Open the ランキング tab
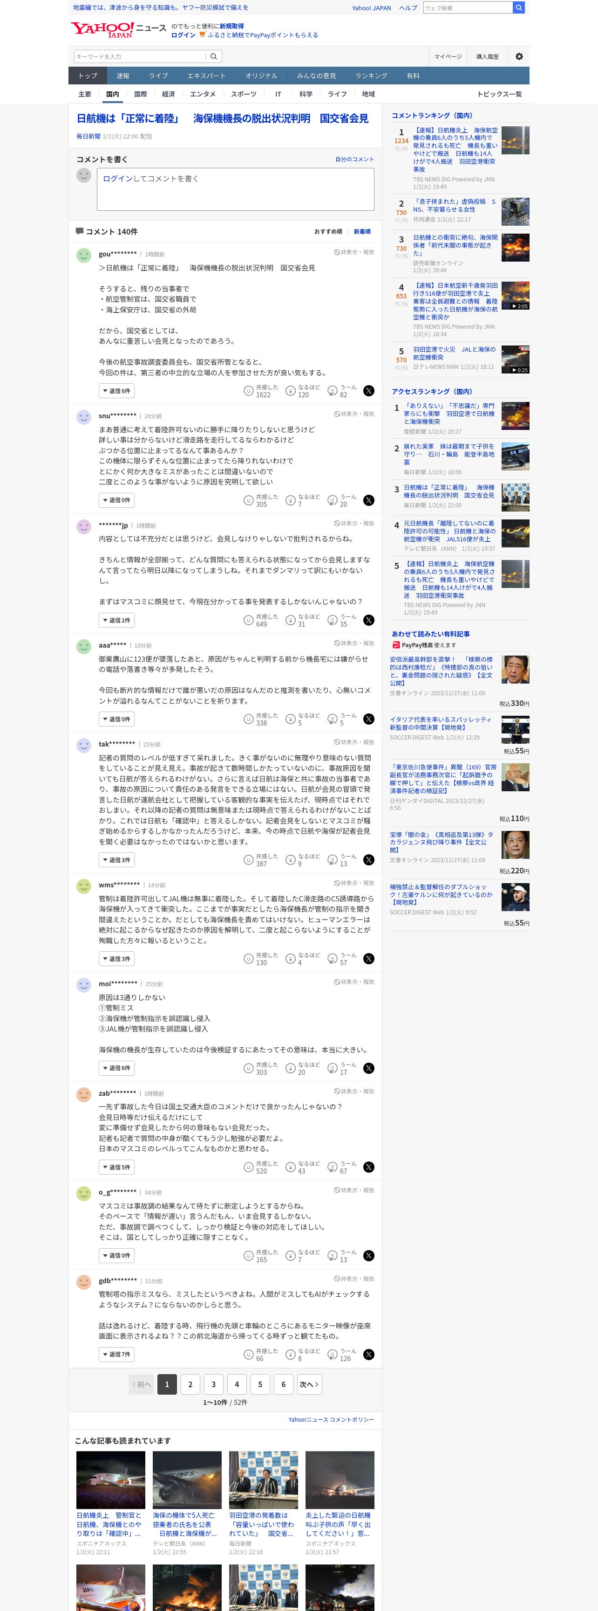Image resolution: width=598 pixels, height=1611 pixels. [x=371, y=76]
